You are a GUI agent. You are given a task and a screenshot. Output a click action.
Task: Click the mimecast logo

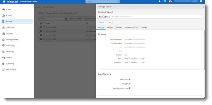pos(12,2)
